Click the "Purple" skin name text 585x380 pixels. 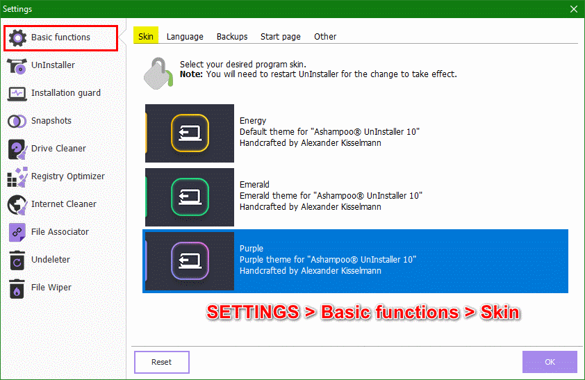pos(252,249)
